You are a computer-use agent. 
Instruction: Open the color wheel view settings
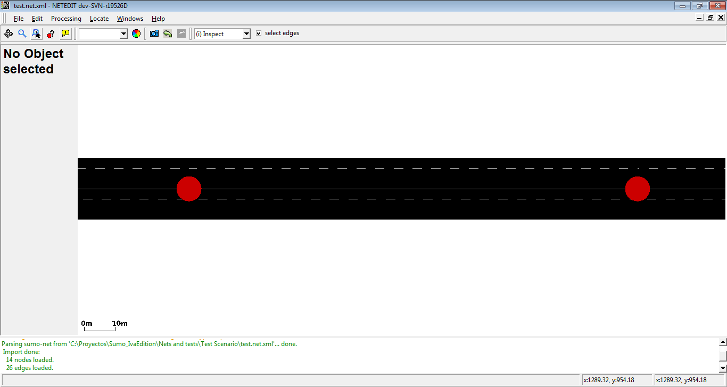coord(136,33)
